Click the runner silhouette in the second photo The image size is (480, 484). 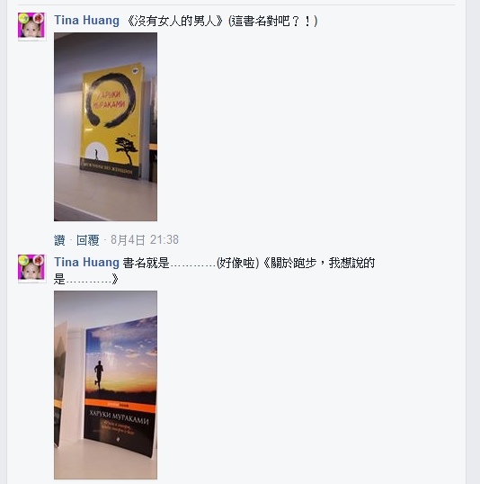(x=99, y=374)
